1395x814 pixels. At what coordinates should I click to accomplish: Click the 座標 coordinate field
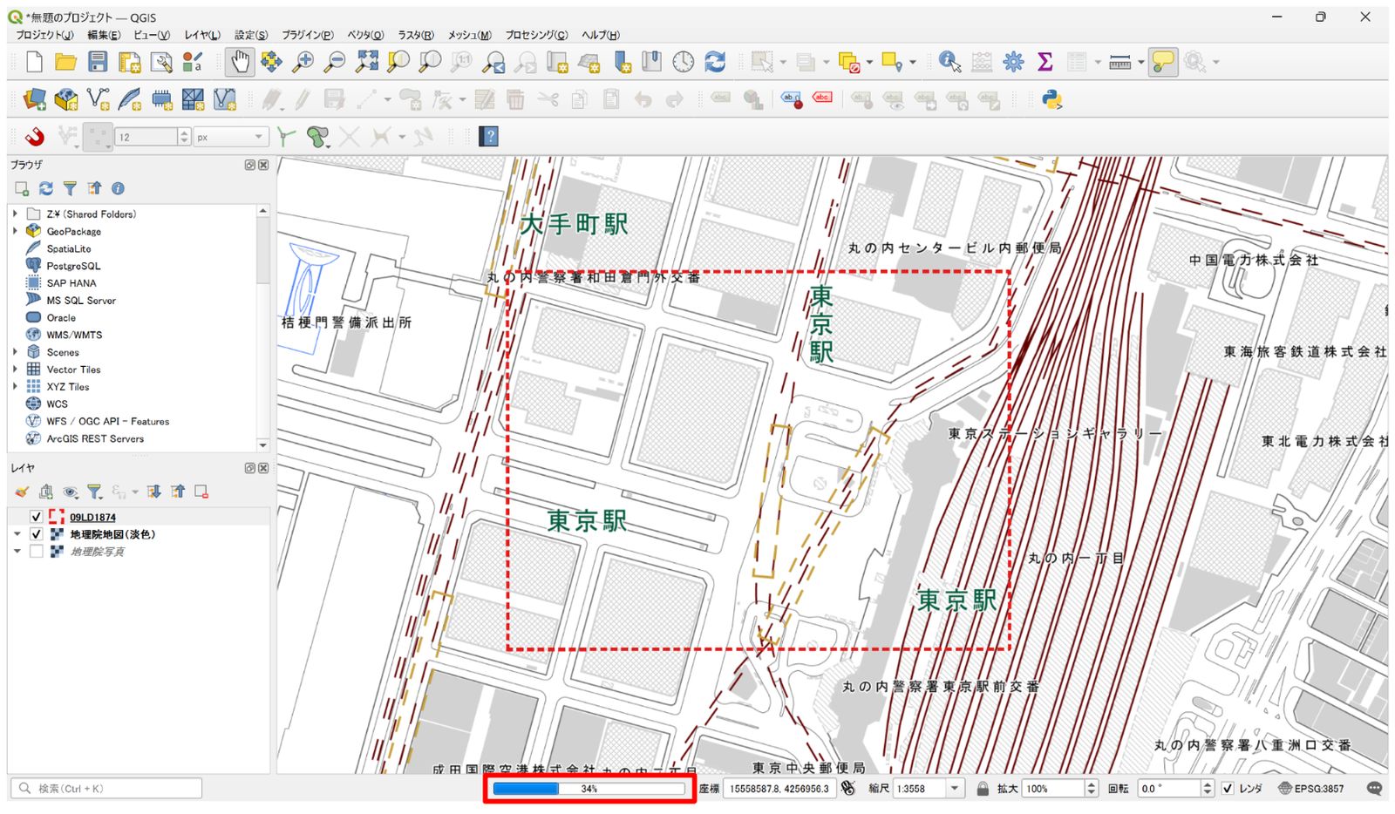pyautogui.click(x=779, y=789)
